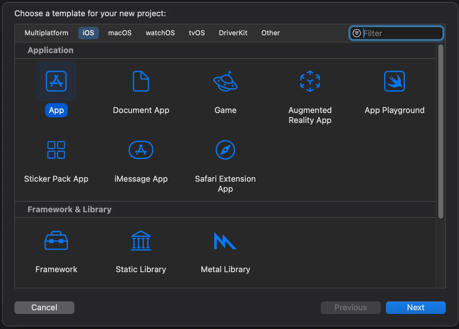Switch to the DriverKit tab

[233, 33]
